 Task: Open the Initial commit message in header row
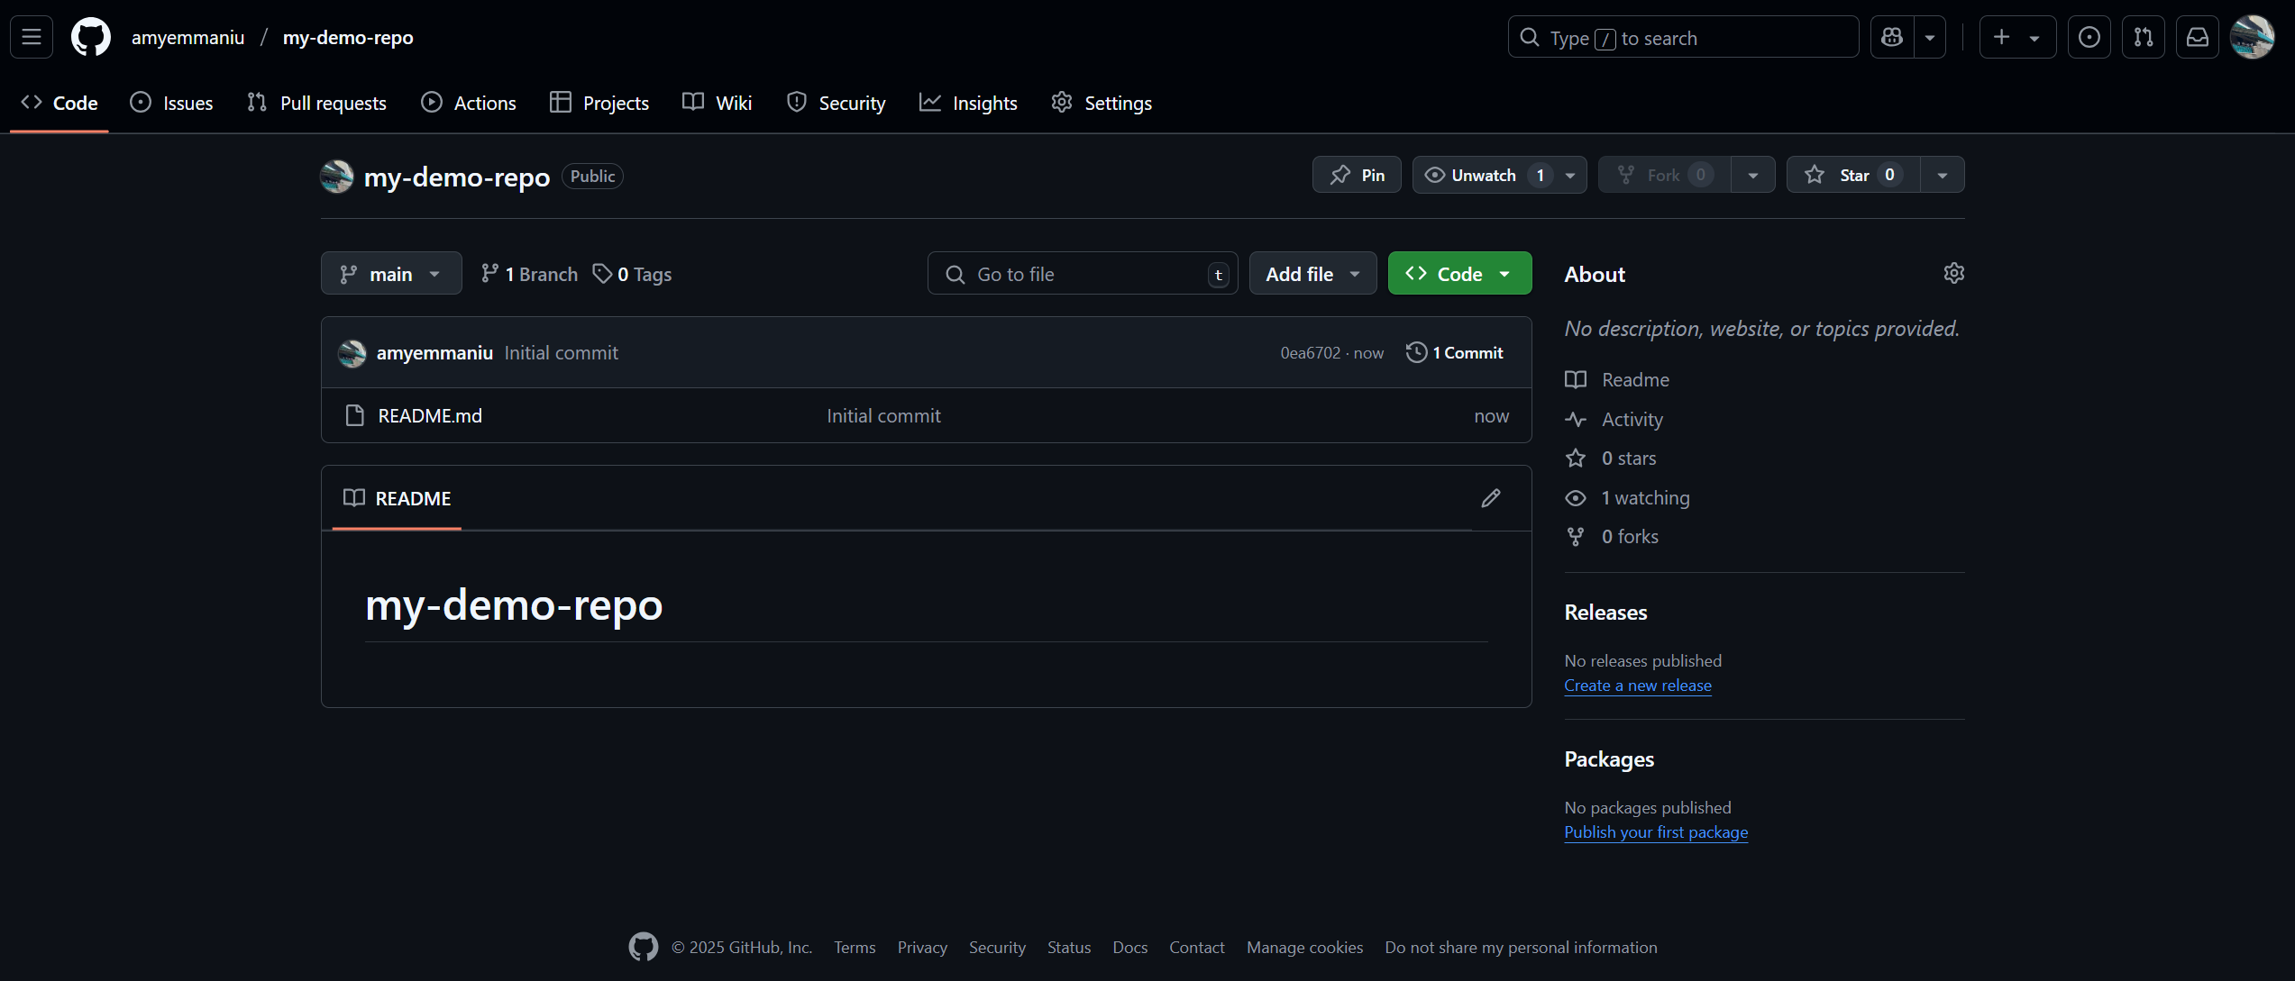[x=562, y=353]
